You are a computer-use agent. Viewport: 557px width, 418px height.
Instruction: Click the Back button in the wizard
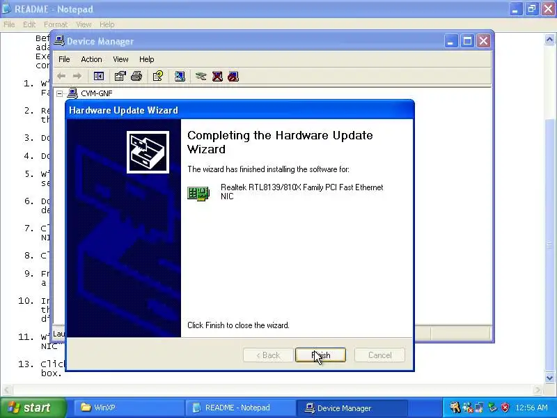tap(268, 355)
